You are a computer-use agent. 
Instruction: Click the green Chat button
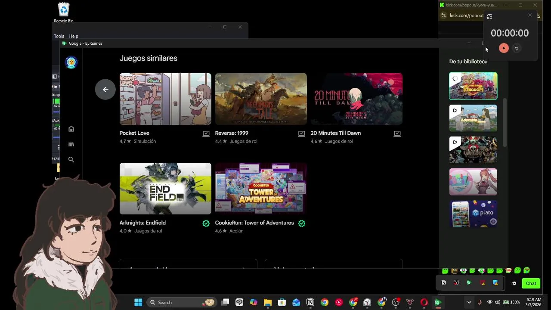531,283
